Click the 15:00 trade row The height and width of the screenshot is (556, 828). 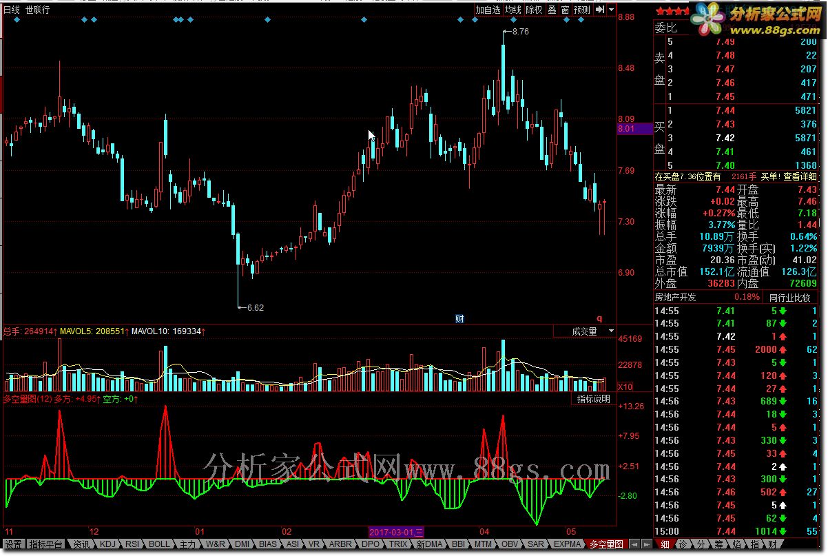pyautogui.click(x=735, y=531)
